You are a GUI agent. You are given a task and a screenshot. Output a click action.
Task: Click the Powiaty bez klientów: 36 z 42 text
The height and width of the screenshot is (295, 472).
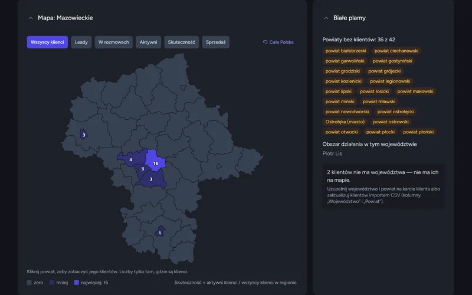click(x=359, y=40)
